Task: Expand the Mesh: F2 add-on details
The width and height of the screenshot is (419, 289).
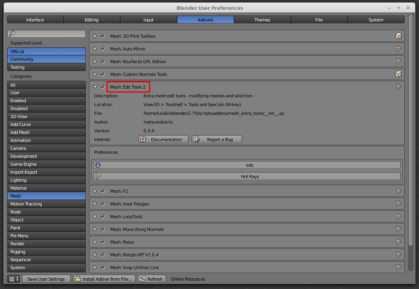Action: click(x=95, y=191)
